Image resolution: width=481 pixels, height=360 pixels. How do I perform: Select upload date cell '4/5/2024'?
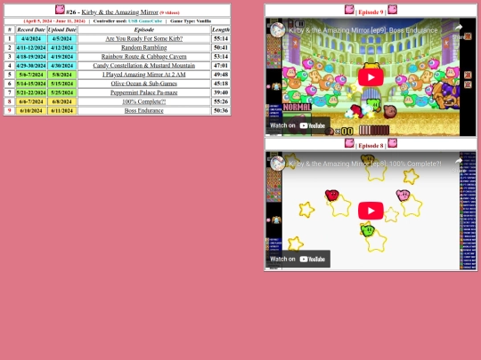click(x=62, y=38)
